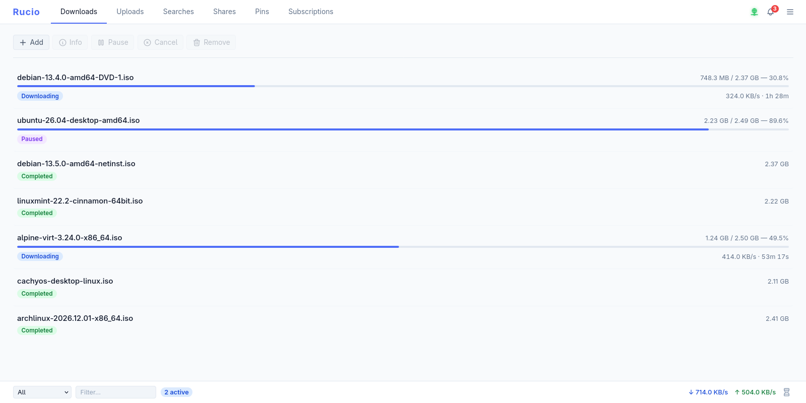Click the ubuntu-26.04 progress bar
Viewport: 806px width, 403px height.
click(403, 129)
